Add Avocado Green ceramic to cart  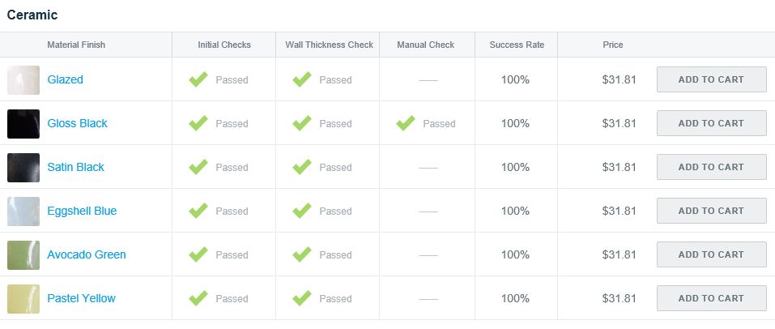click(711, 254)
